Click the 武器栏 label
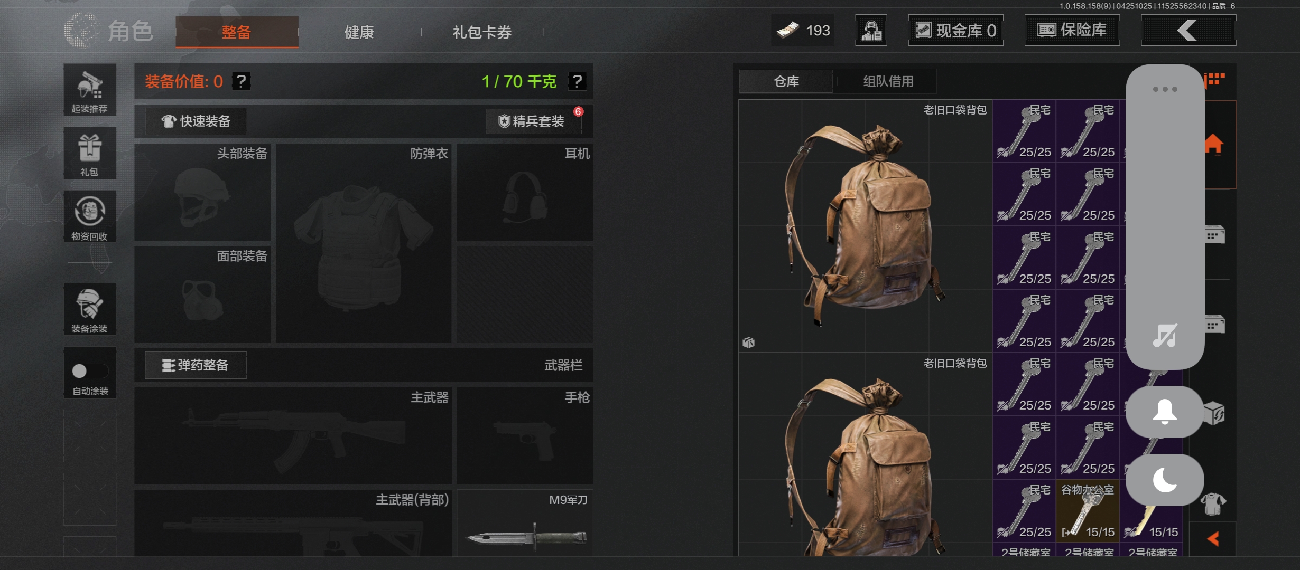Screen dimensions: 1300x570 pos(563,365)
